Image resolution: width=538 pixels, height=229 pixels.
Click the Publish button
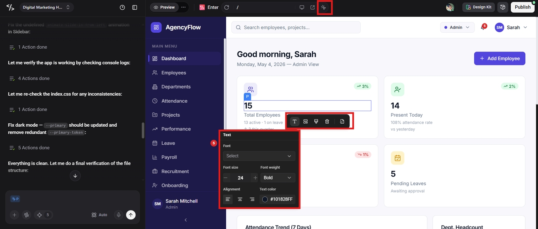tap(522, 7)
